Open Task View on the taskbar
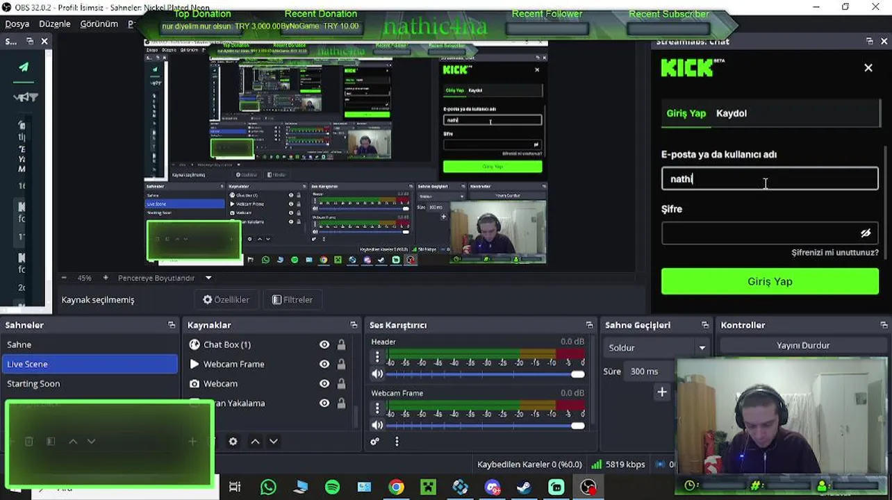 tap(235, 487)
